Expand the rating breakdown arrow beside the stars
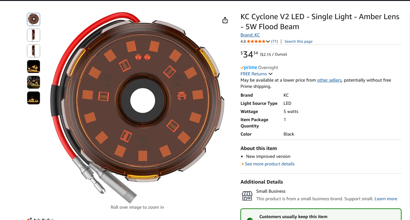 (268, 41)
